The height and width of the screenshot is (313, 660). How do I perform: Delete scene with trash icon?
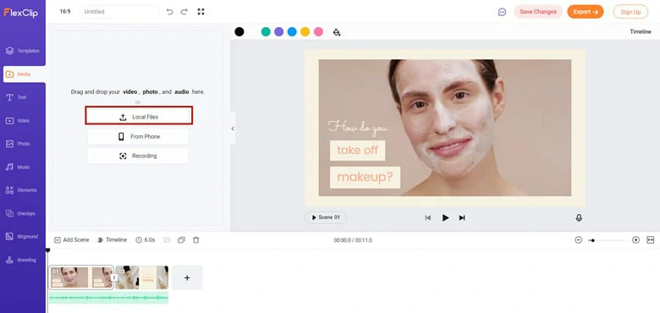click(195, 239)
